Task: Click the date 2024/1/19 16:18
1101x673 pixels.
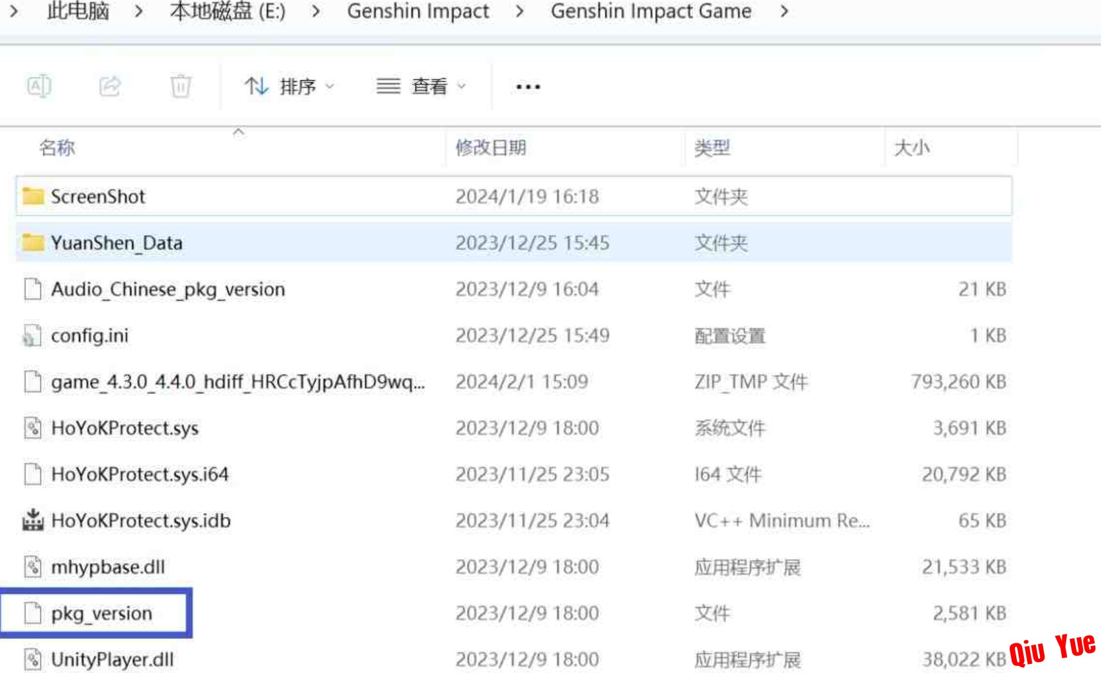Action: [x=527, y=196]
